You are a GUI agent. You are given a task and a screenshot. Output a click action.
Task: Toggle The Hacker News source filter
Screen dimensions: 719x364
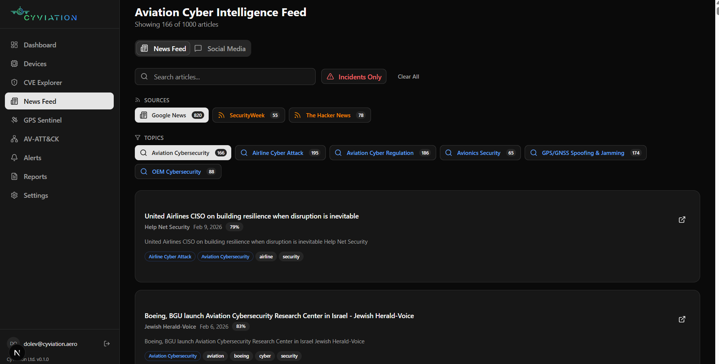[x=330, y=115]
